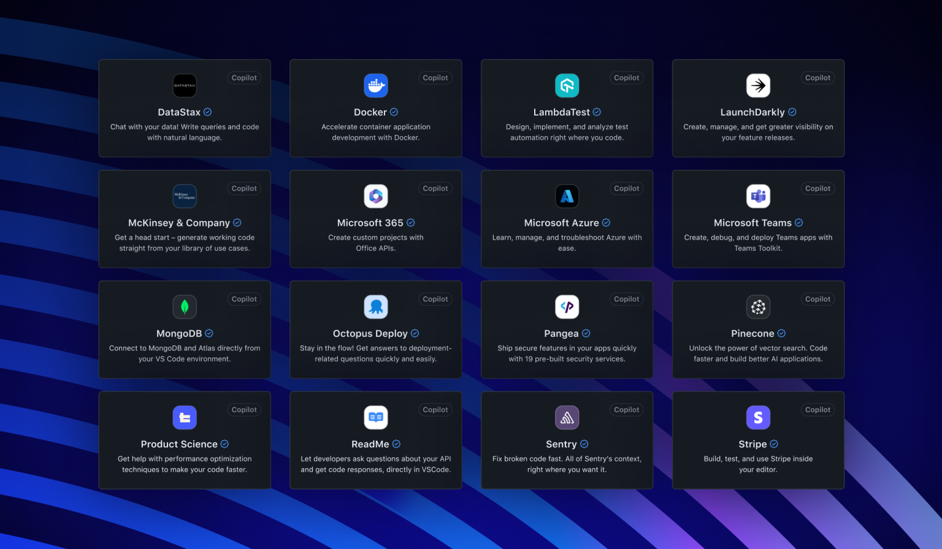Select the LaunchDarkly arrow logo
The width and height of the screenshot is (942, 549).
pos(758,85)
